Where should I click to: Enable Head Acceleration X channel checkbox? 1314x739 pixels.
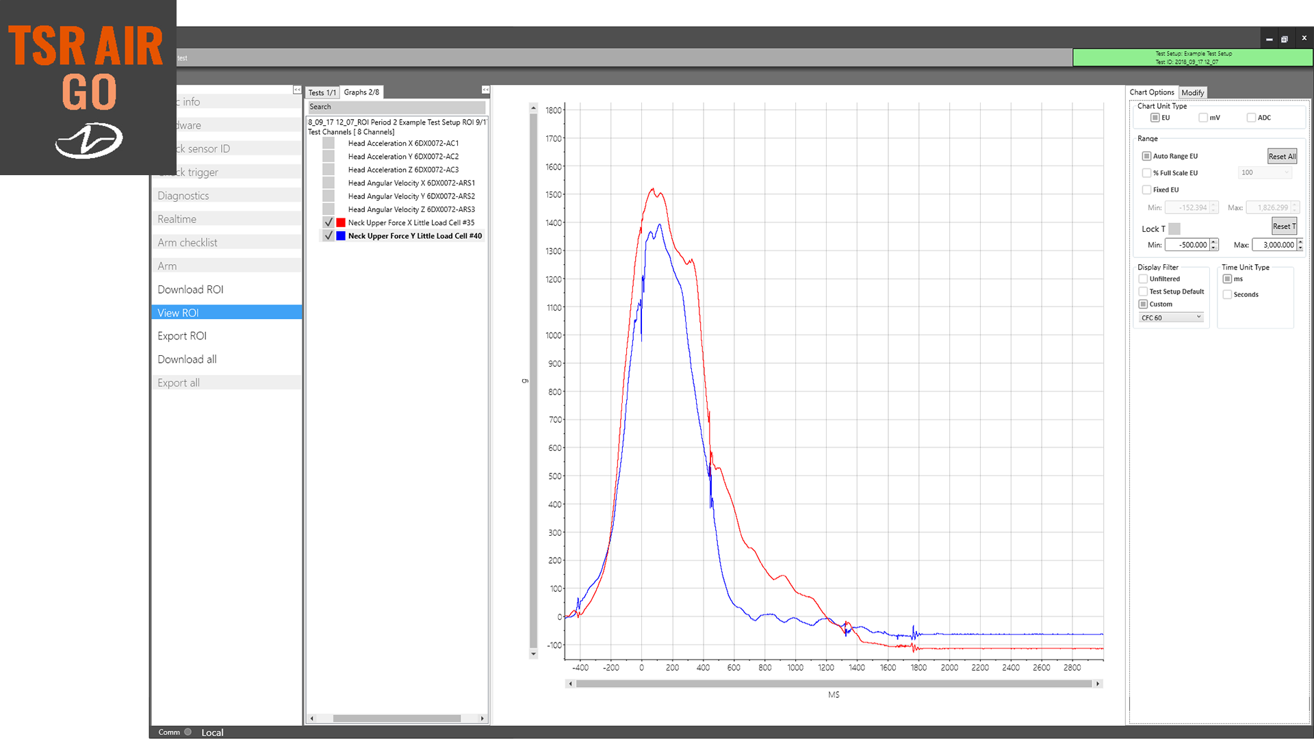pos(328,143)
